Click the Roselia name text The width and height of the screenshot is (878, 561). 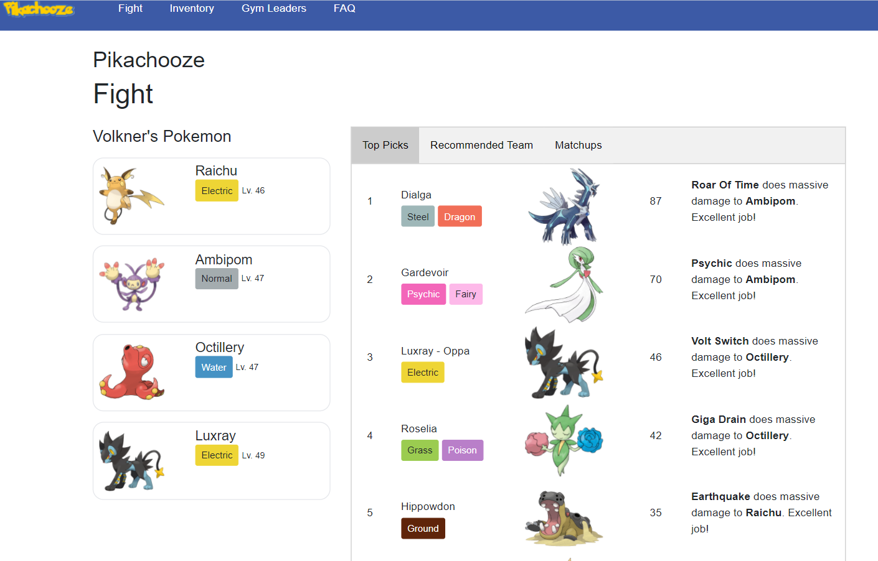pyautogui.click(x=419, y=429)
